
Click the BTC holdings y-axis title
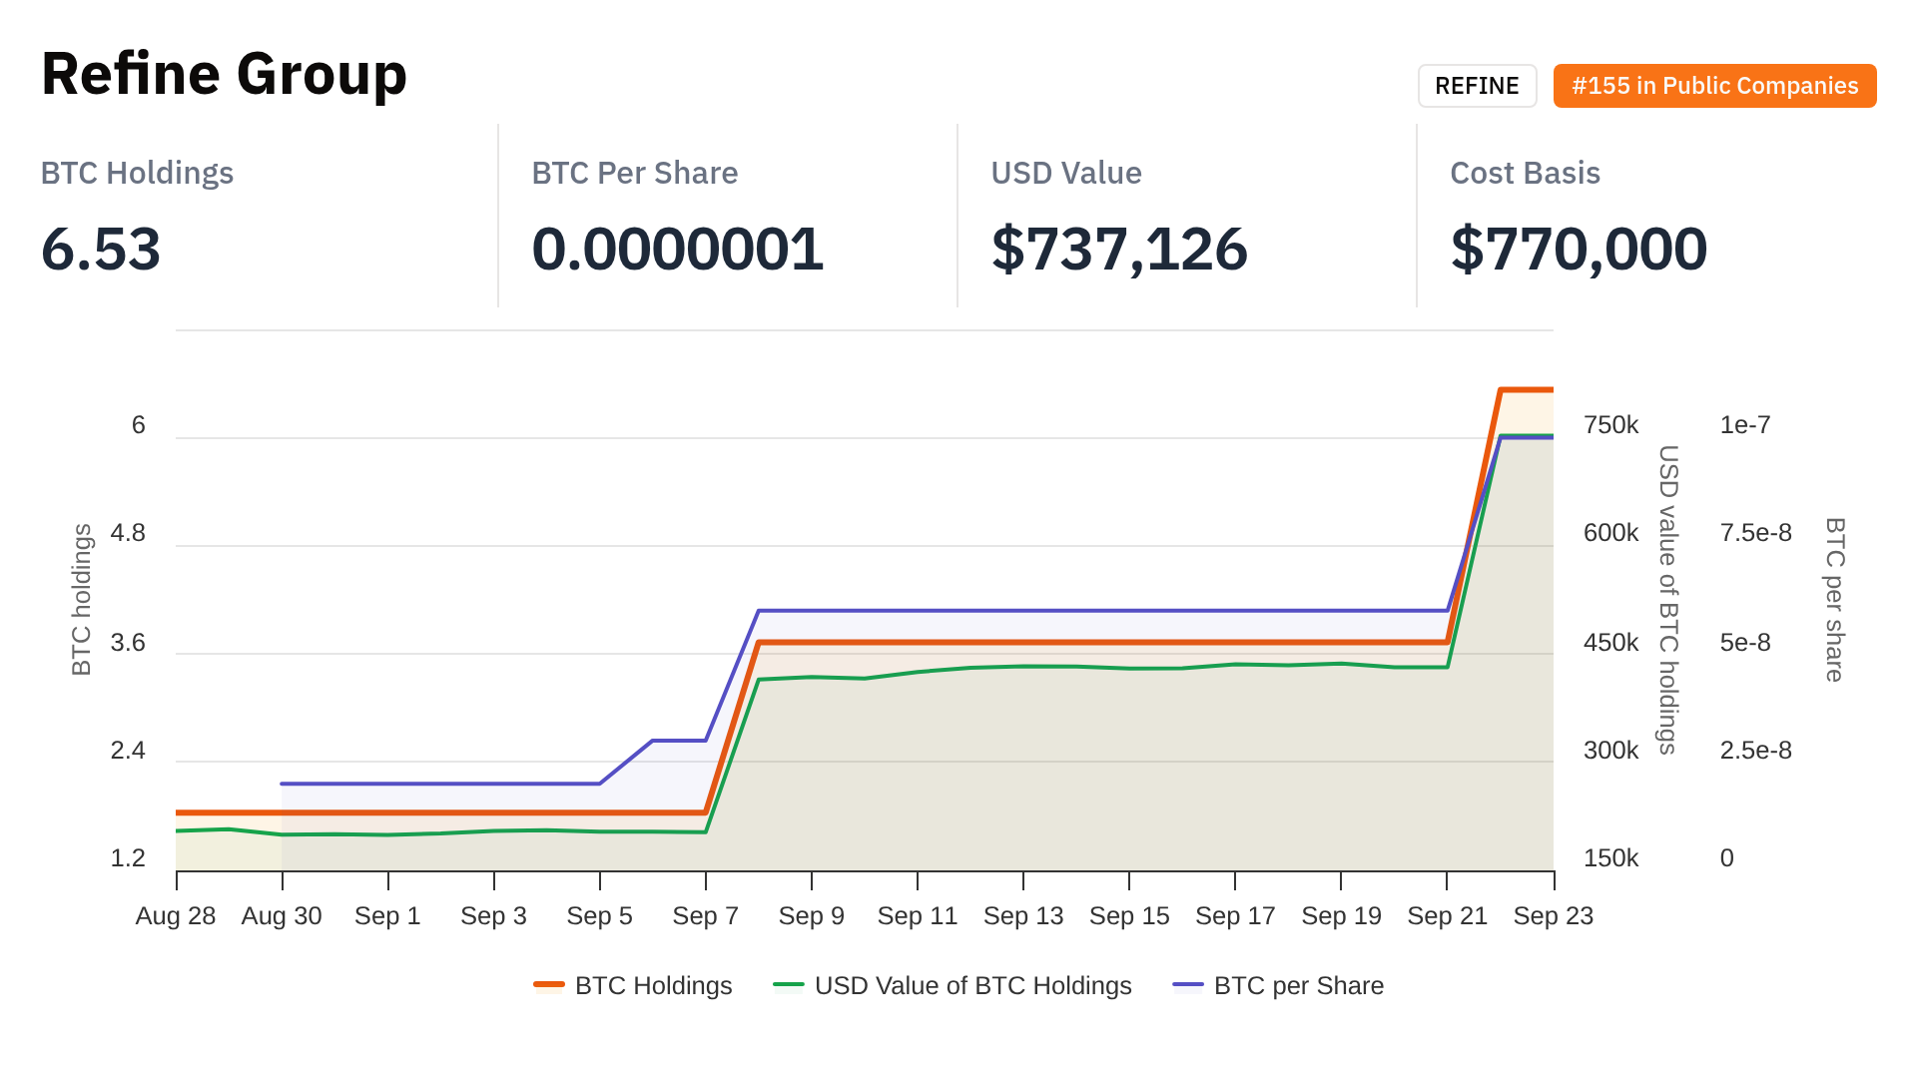[x=82, y=599]
